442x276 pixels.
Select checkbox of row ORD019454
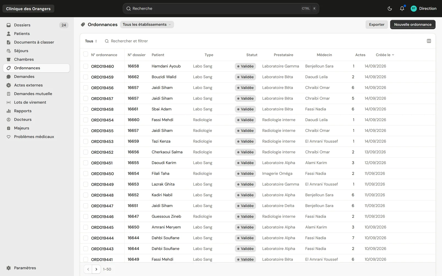(86, 120)
